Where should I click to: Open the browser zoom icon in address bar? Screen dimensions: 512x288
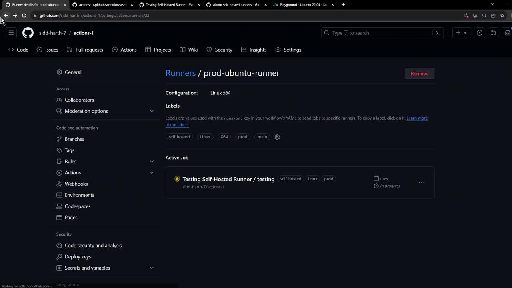(484, 15)
